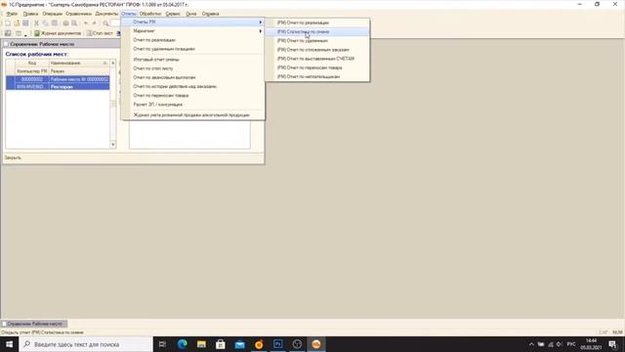Viewport: 625px width, 352px height.
Task: Select (РМ) Отчет по неплательщикам
Action: 317,76
